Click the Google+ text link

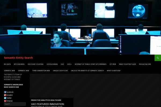[10, 95]
